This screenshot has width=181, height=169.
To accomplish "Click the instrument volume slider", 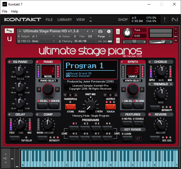I will coord(161,42).
